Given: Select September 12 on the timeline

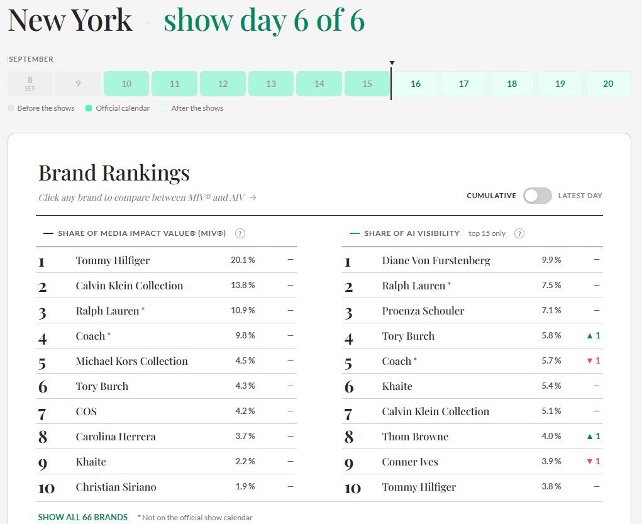Looking at the screenshot, I should [223, 84].
